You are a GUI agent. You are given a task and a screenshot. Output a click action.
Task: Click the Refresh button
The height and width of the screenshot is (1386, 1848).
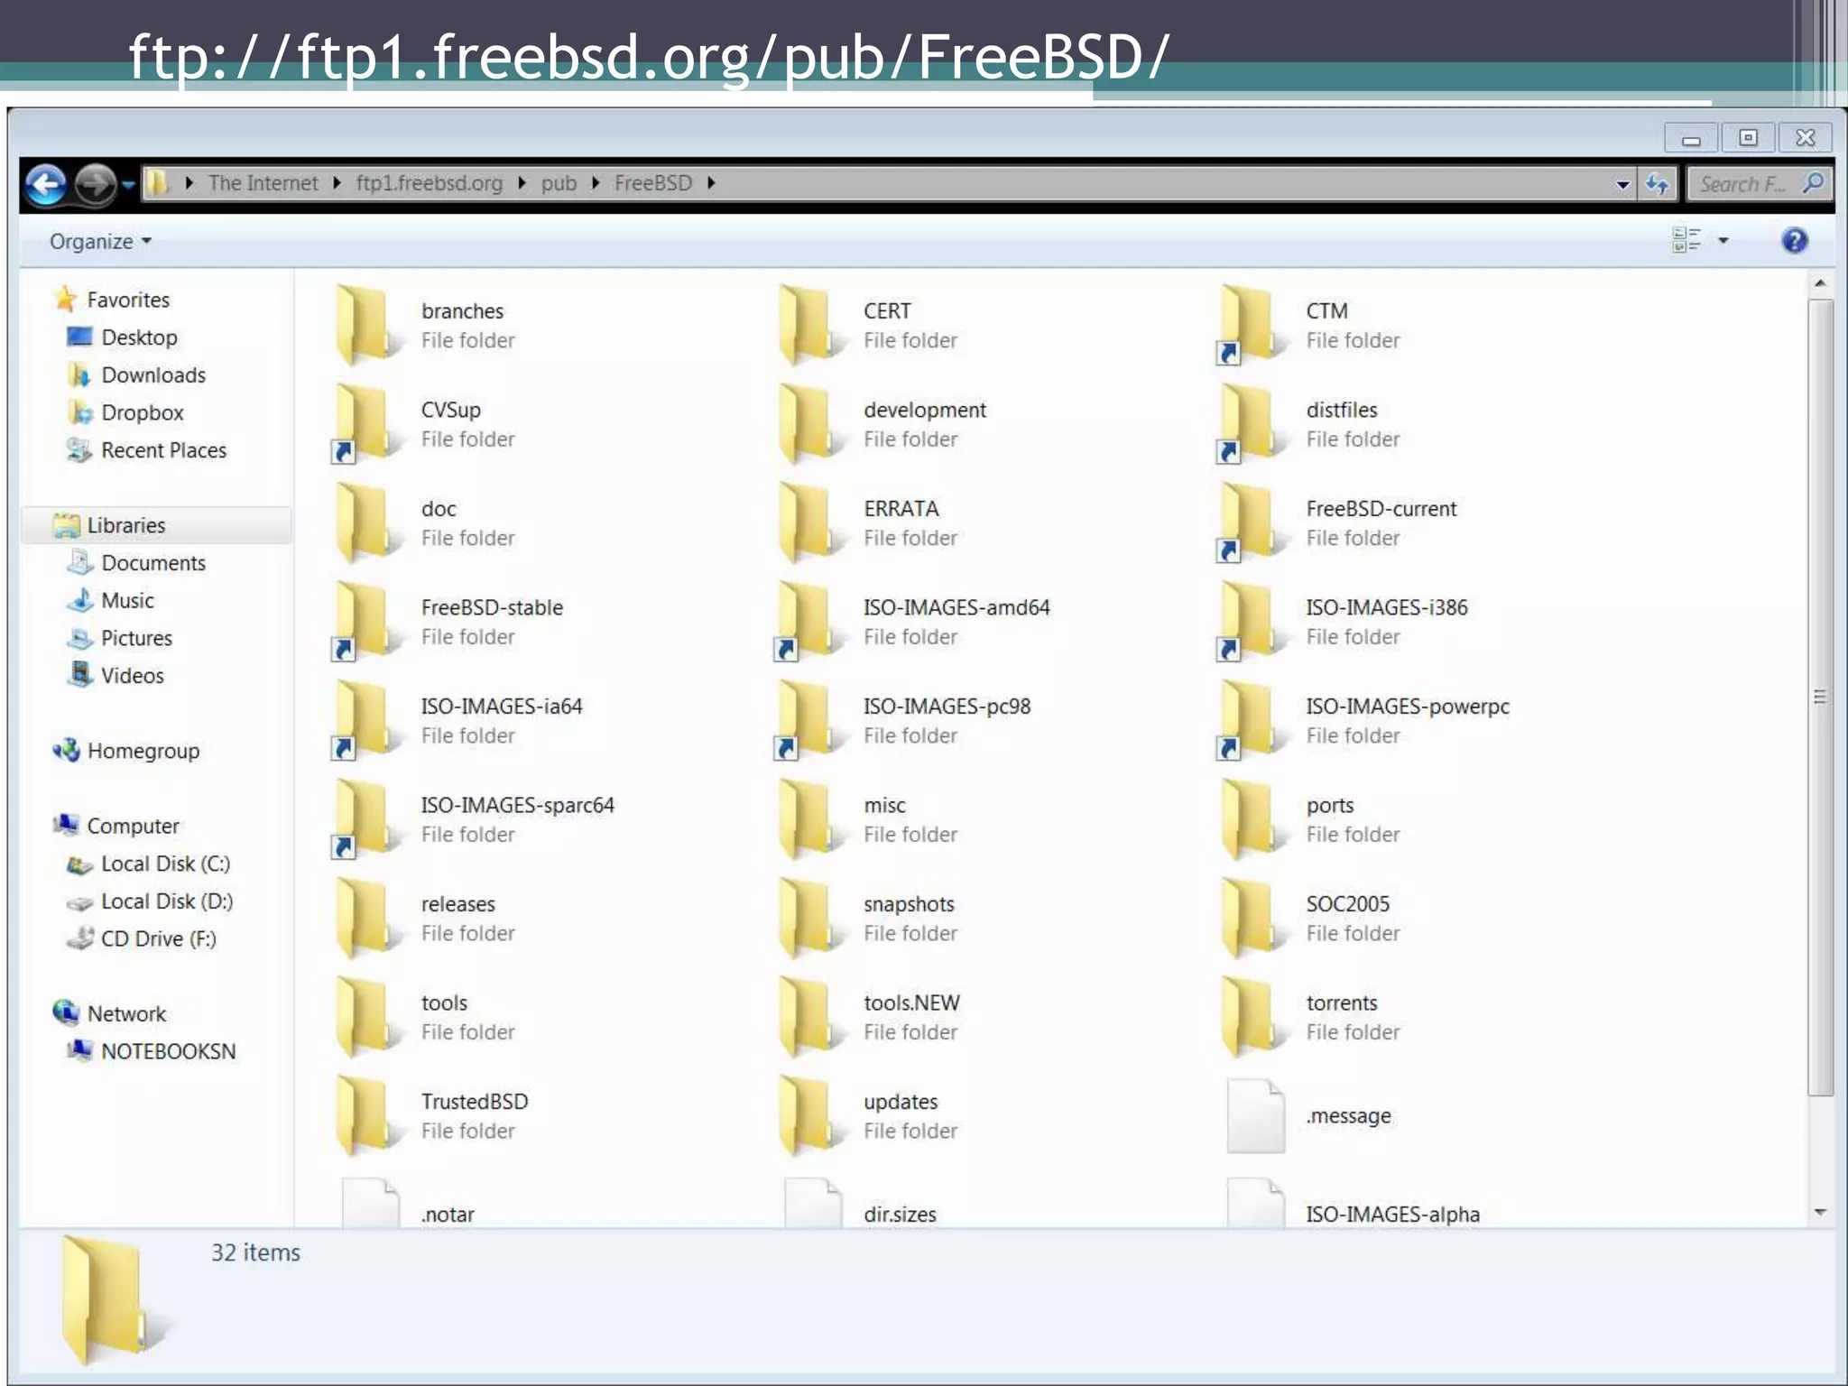[1657, 184]
